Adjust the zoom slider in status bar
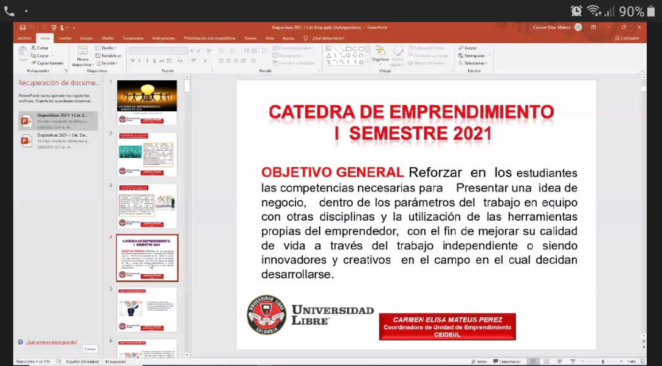The image size is (662, 366). pyautogui.click(x=602, y=362)
